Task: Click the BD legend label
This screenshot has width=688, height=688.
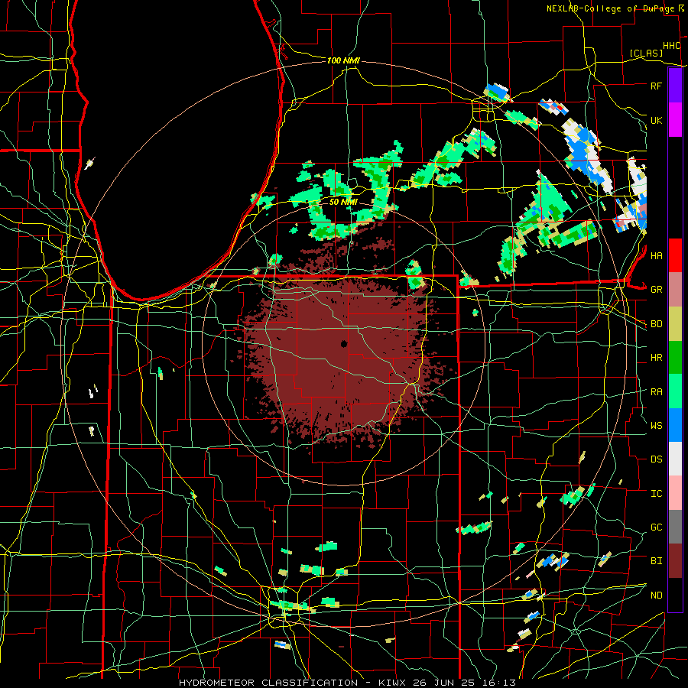Action: (656, 324)
